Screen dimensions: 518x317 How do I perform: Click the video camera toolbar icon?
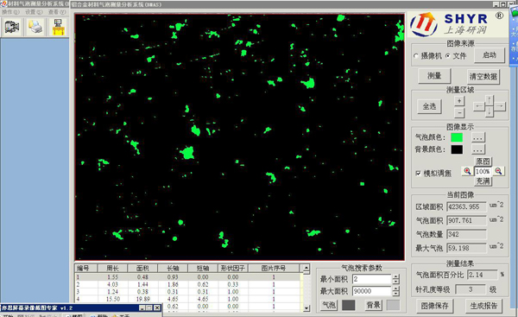[12, 27]
